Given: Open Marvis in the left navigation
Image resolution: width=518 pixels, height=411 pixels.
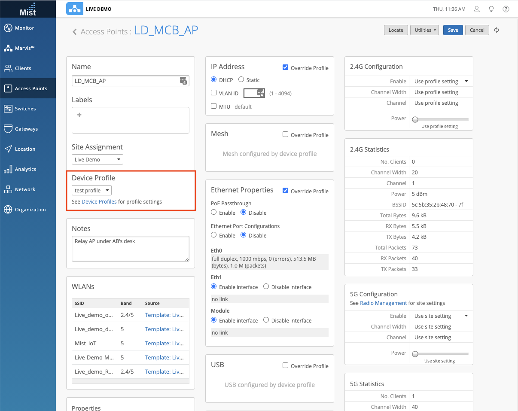Looking at the screenshot, I should (24, 48).
